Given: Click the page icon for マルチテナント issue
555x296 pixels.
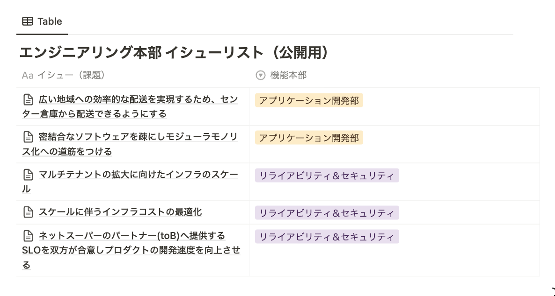Looking at the screenshot, I should (x=28, y=175).
